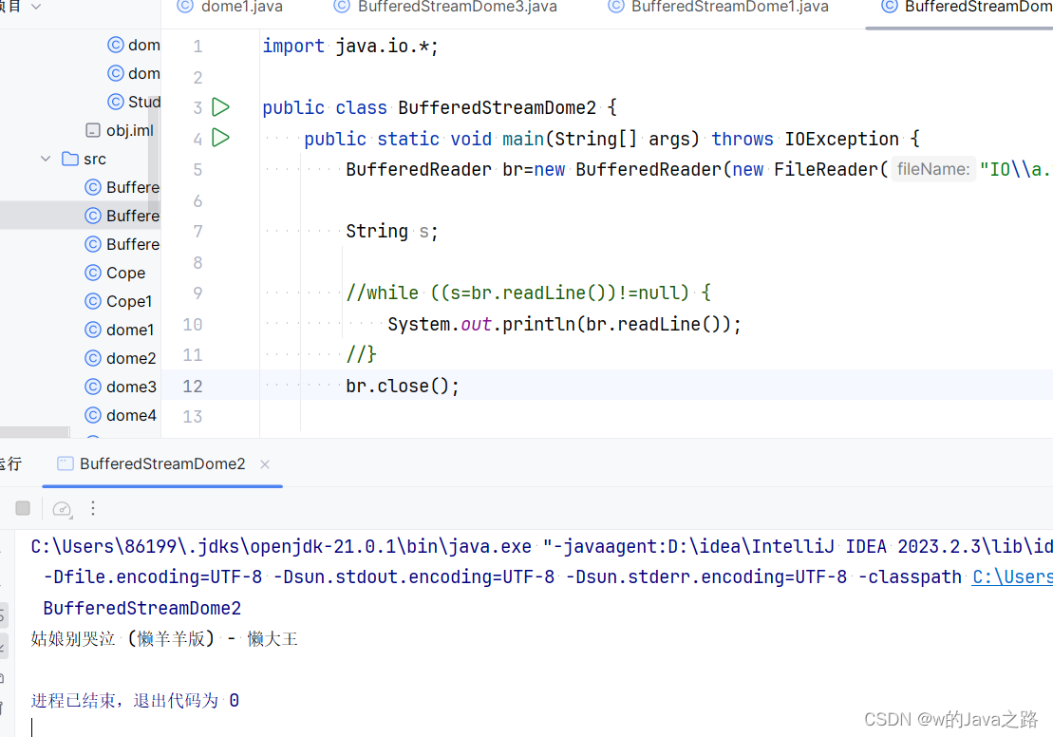This screenshot has height=737, width=1053.
Task: Click the class icon next to Cope1
Action: click(x=93, y=301)
